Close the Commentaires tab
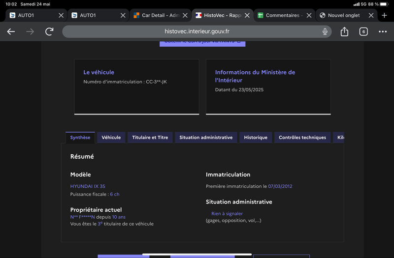This screenshot has width=394, height=258. (x=309, y=15)
